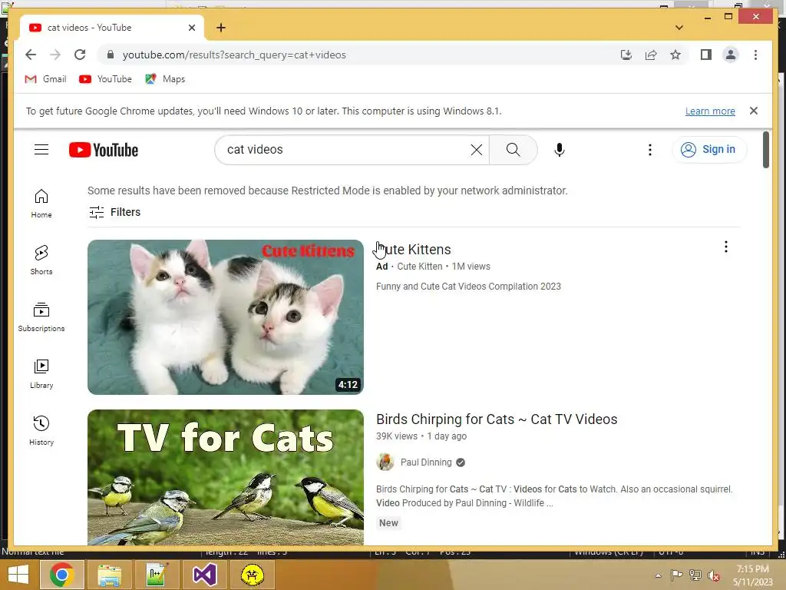Image resolution: width=786 pixels, height=590 pixels.
Task: Click the install app icon in address bar
Action: click(x=626, y=55)
